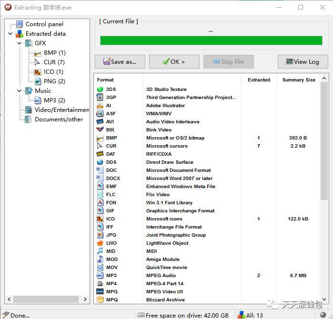Click the 3DS format icon
Image resolution: width=333 pixels, height=319 pixels.
[x=100, y=90]
